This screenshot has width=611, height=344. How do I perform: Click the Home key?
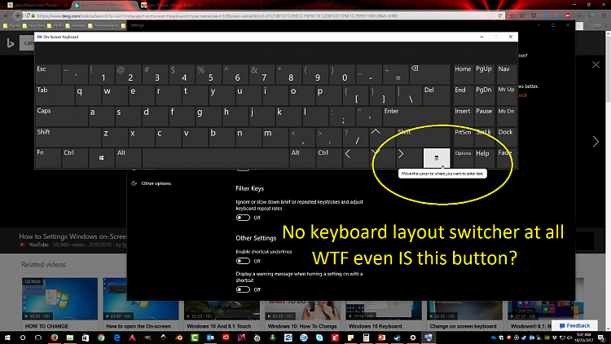[463, 74]
